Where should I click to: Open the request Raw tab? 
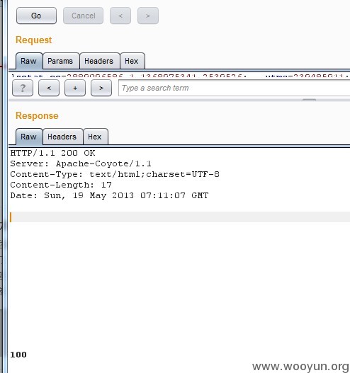pyautogui.click(x=29, y=61)
